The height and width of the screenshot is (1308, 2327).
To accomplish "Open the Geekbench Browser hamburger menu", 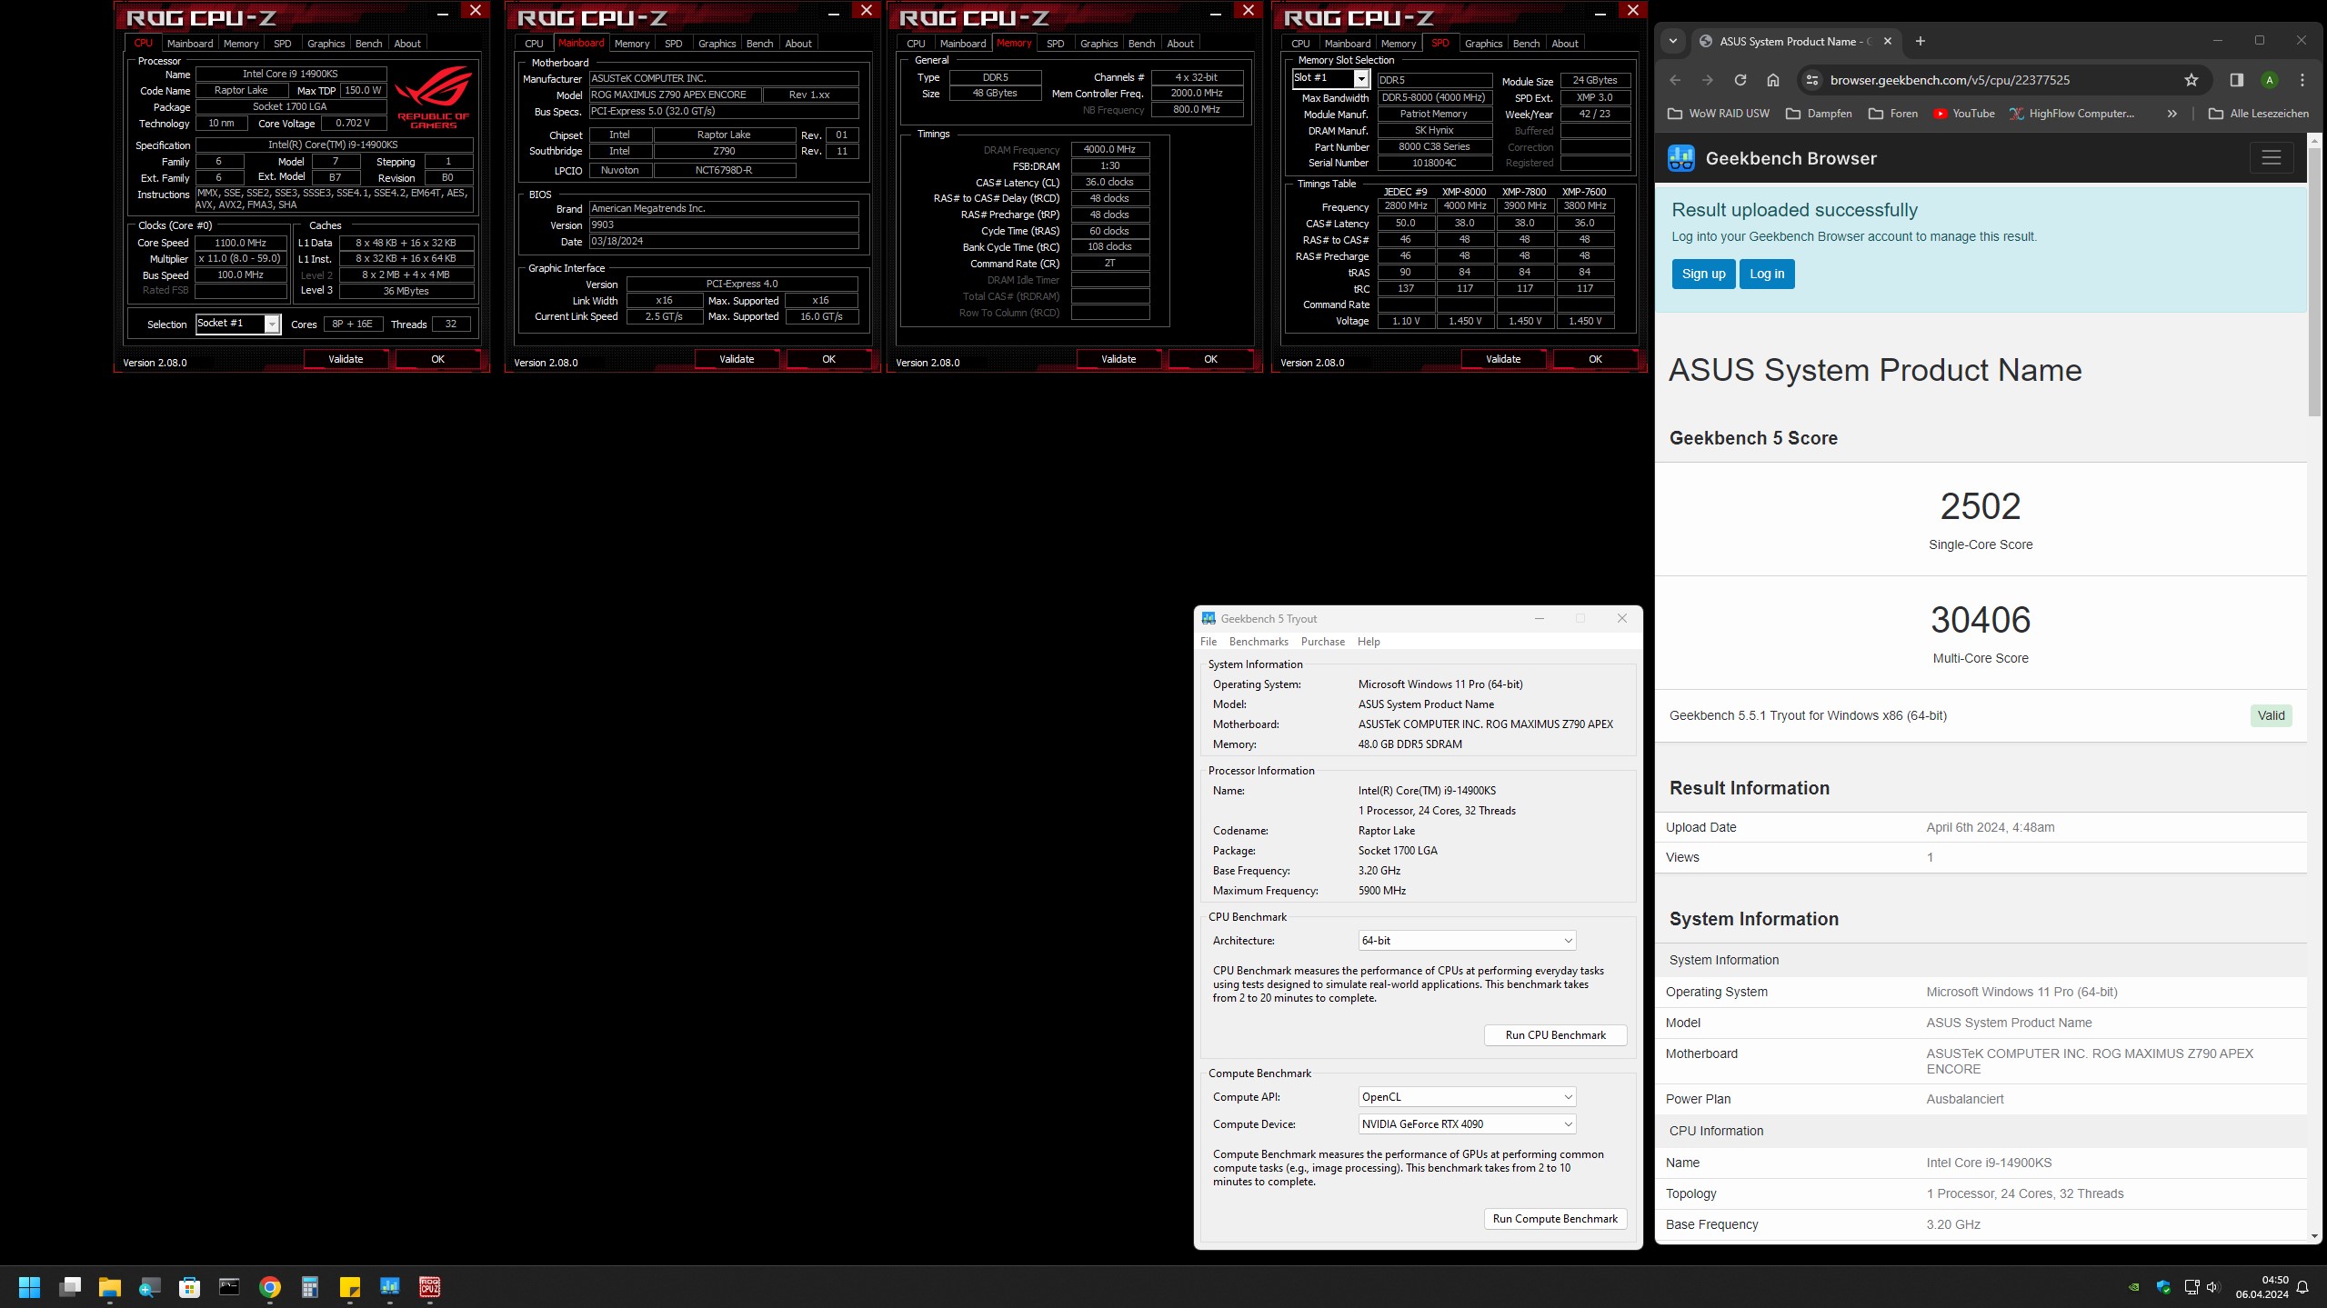I will pyautogui.click(x=2271, y=158).
